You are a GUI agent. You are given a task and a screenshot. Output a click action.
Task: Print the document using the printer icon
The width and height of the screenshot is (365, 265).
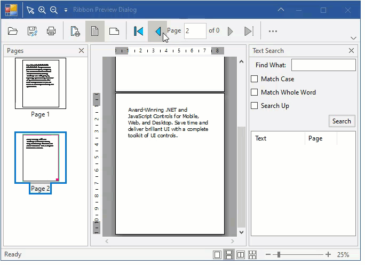[x=51, y=31]
